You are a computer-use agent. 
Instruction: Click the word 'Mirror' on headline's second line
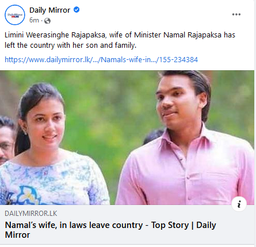tap(17, 235)
